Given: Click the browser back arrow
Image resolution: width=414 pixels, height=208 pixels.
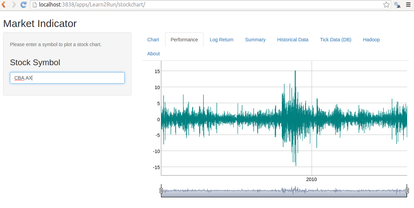Looking at the screenshot, I should [4, 5].
